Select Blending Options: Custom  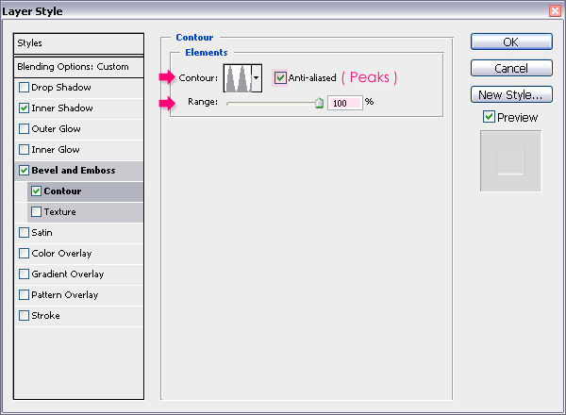click(x=78, y=67)
